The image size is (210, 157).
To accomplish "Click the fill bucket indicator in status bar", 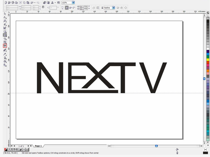I will [x=177, y=149].
